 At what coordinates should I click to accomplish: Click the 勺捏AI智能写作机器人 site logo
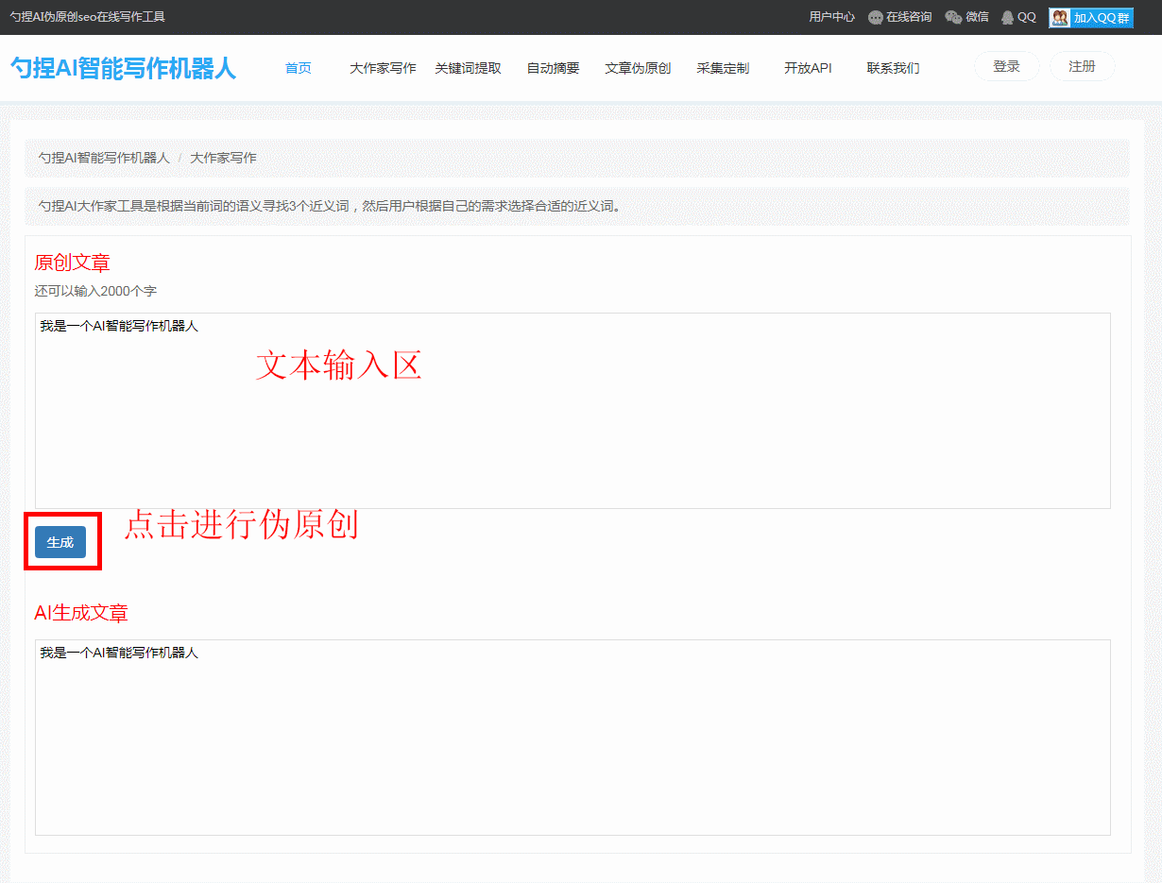123,68
